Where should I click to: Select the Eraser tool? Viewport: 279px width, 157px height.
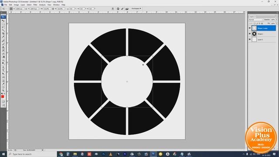[3, 54]
